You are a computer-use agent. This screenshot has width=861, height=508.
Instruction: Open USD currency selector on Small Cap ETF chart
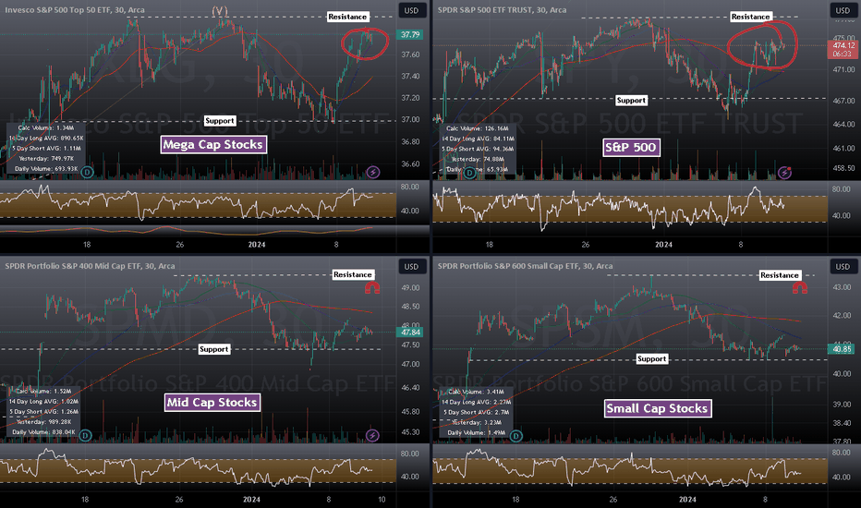click(843, 266)
